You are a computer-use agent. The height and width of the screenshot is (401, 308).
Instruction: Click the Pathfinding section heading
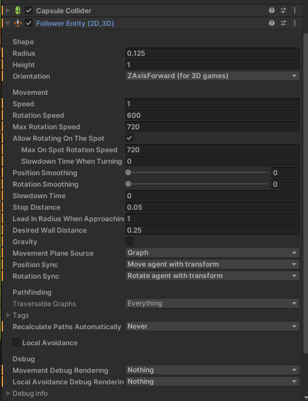pos(32,292)
